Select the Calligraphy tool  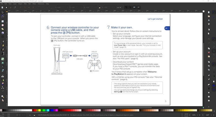[2, 50]
